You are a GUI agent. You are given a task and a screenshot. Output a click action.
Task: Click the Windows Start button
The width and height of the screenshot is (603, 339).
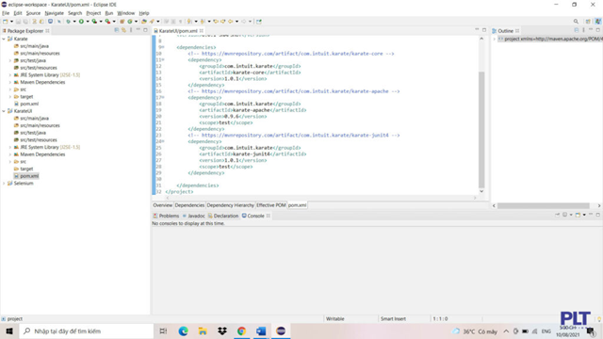9,331
